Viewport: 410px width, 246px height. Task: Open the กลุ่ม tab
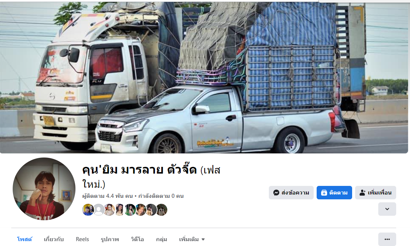point(161,239)
